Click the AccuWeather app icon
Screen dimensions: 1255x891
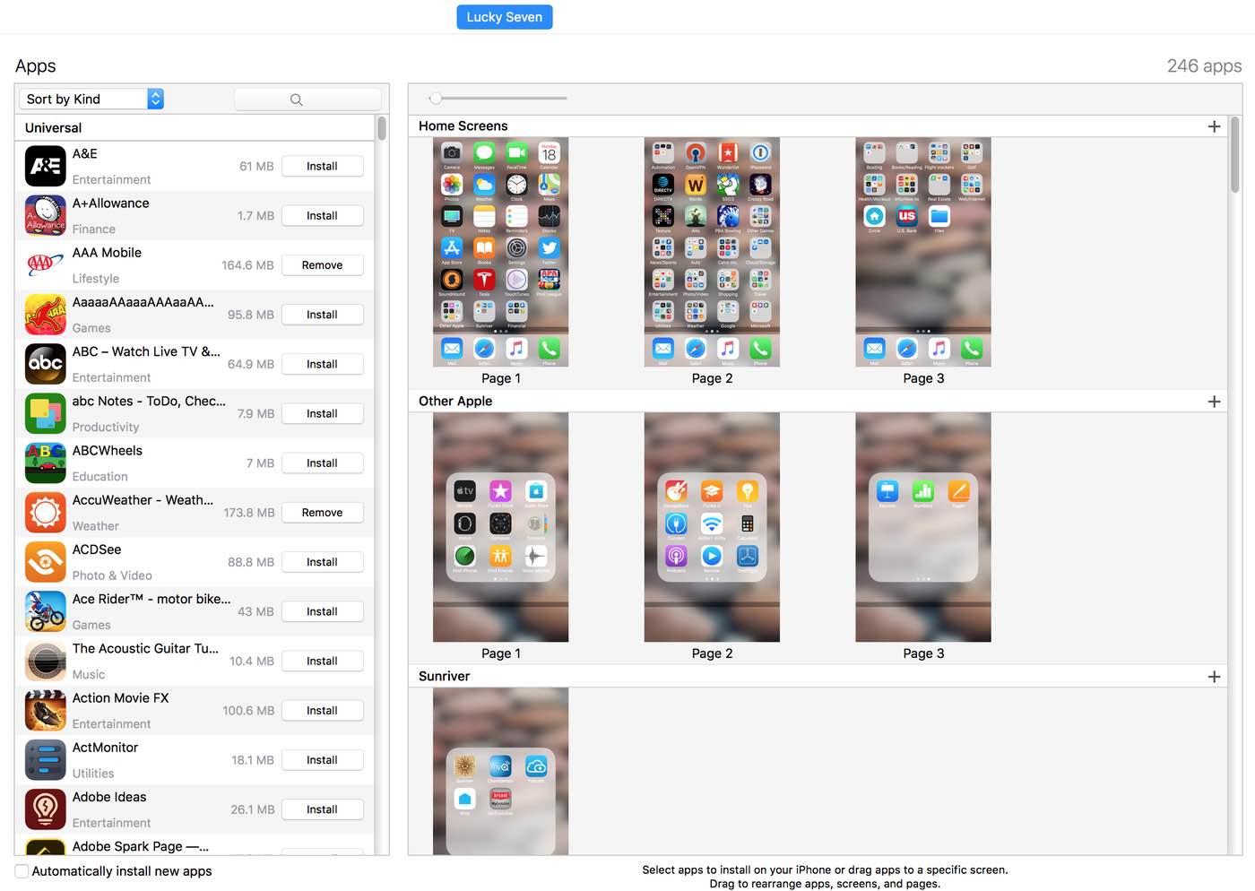coord(46,512)
